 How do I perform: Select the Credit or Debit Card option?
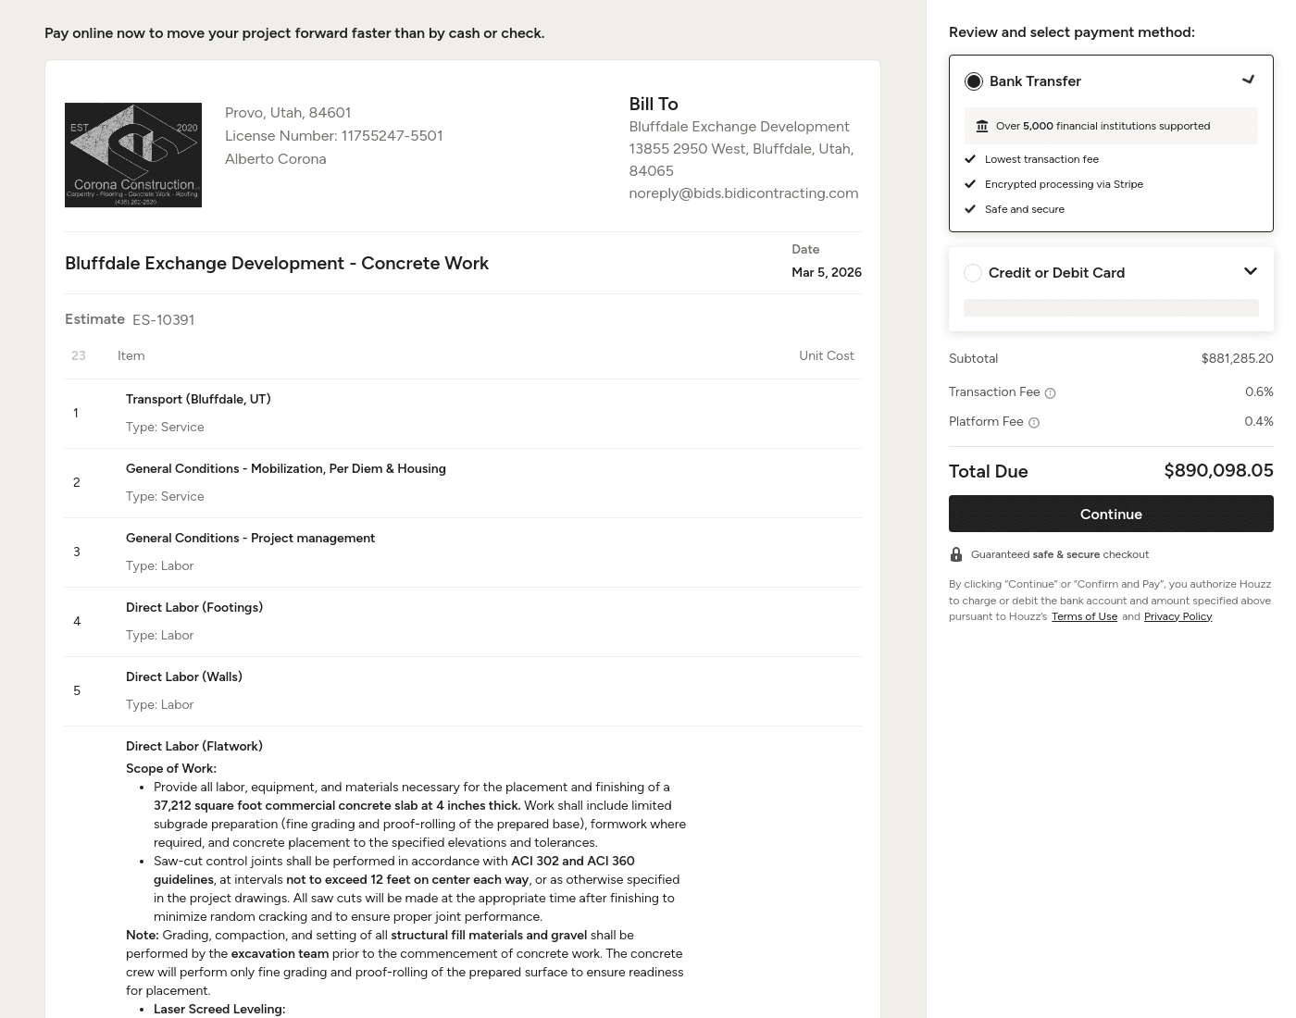(973, 273)
